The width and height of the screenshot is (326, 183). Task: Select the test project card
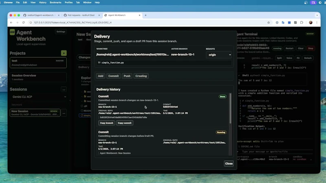[x=38, y=63]
